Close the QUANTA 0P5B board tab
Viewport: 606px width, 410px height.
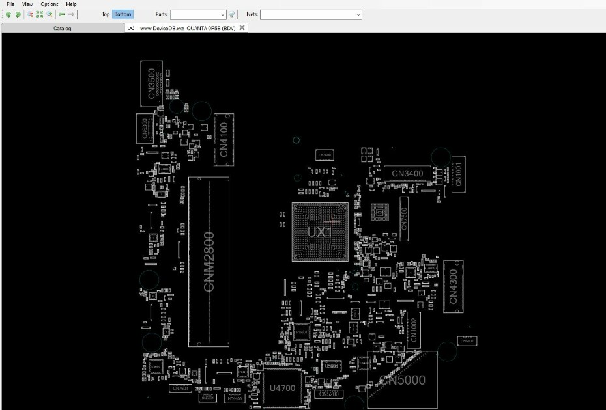(x=242, y=28)
